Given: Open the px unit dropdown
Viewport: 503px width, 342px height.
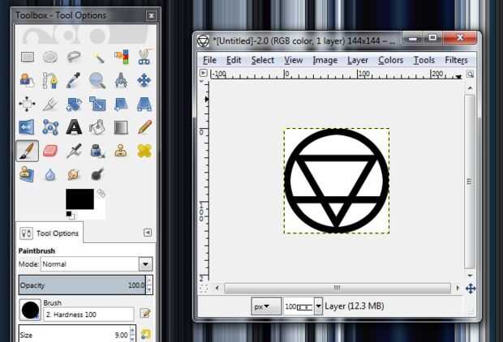Looking at the screenshot, I should click(x=266, y=306).
